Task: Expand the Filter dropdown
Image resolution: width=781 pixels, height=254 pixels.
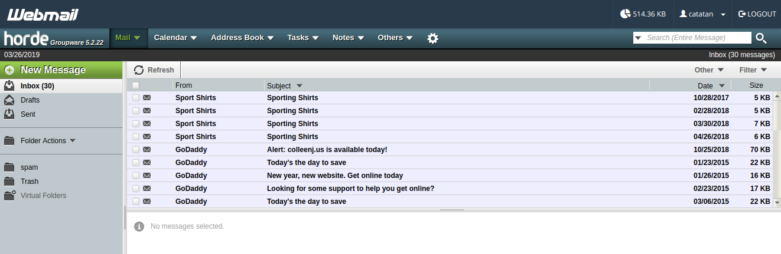Action: [753, 70]
